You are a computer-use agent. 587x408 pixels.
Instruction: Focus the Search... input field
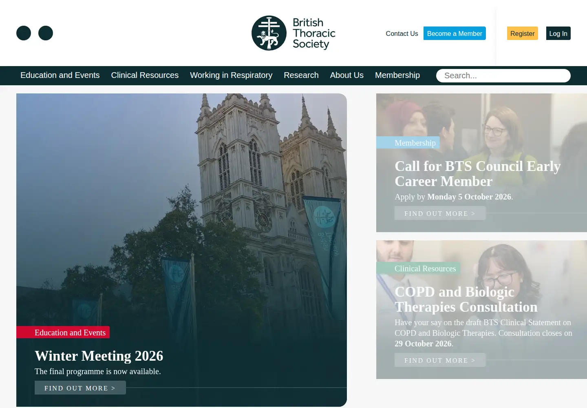coord(503,75)
